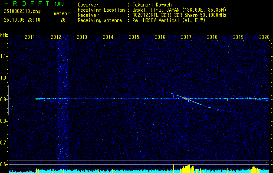Click the meteor count 26
Image resolution: width=273 pixels, height=173 pixels.
tap(63, 20)
